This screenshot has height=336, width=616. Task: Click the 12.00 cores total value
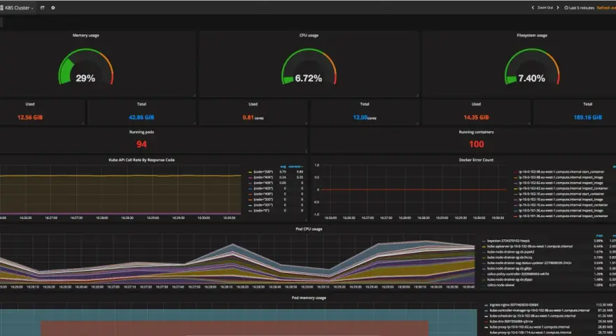(365, 117)
